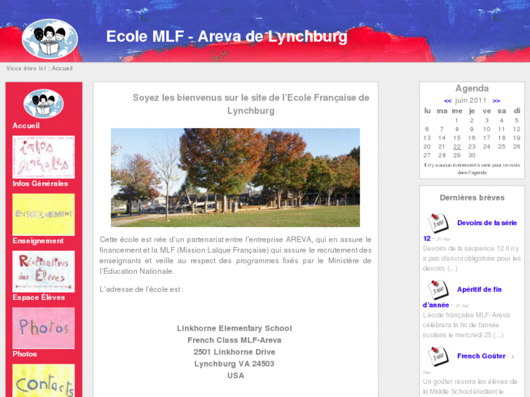Screen dimensions: 530x397
Task: Click date 15 in the Agenda calendar
Action: [x=457, y=138]
